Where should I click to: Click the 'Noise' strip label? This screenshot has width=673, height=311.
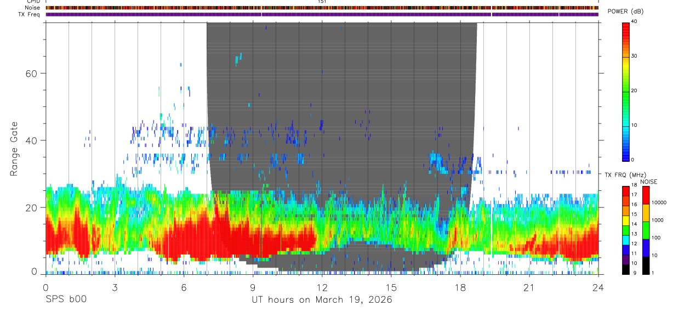pos(33,8)
